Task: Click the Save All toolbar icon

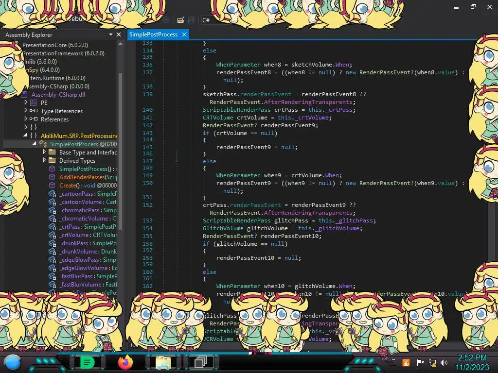Action: tap(192, 20)
